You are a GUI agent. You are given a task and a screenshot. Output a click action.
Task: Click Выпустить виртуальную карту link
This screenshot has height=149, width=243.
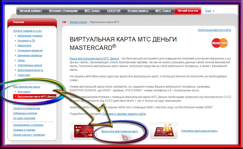click(120, 131)
